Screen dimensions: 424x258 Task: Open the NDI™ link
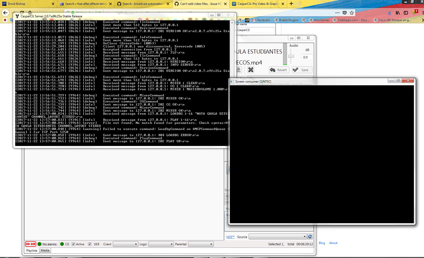(230, 237)
